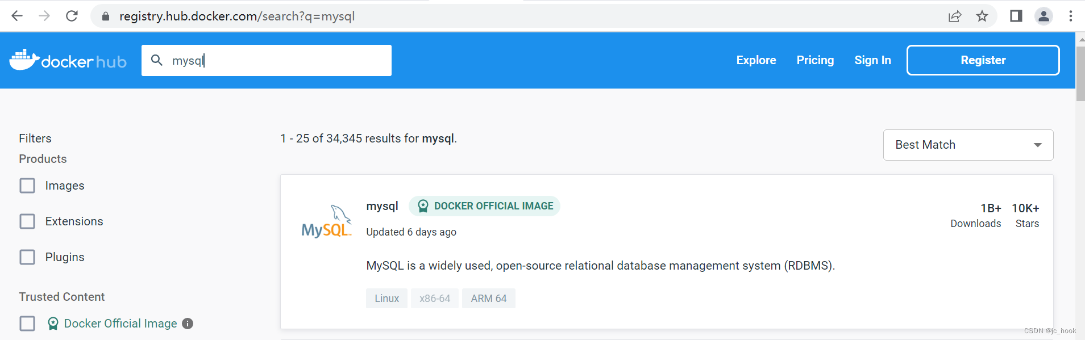The image size is (1085, 340).
Task: Click the browser back arrow
Action: [17, 16]
